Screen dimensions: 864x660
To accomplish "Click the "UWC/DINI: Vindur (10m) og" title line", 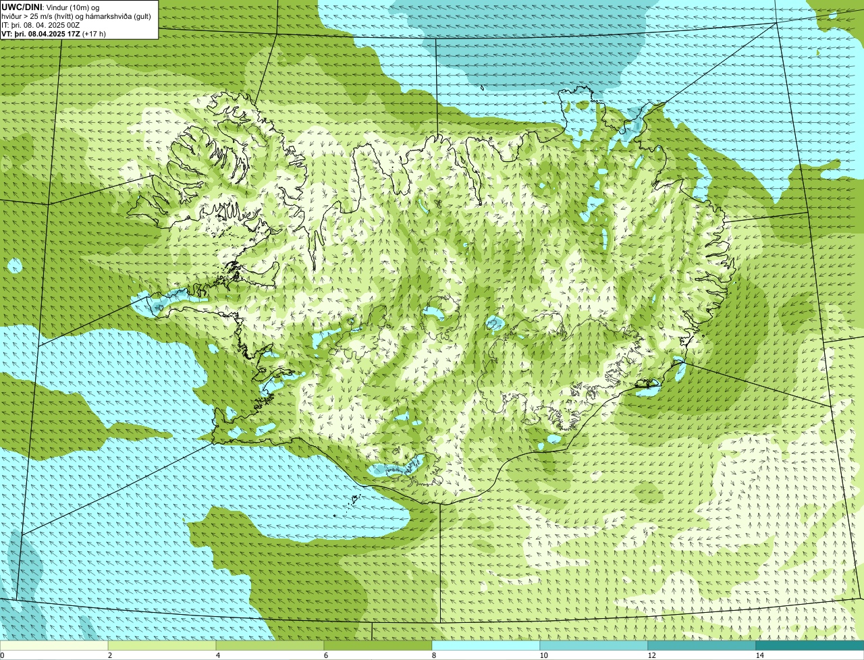I will click(51, 7).
